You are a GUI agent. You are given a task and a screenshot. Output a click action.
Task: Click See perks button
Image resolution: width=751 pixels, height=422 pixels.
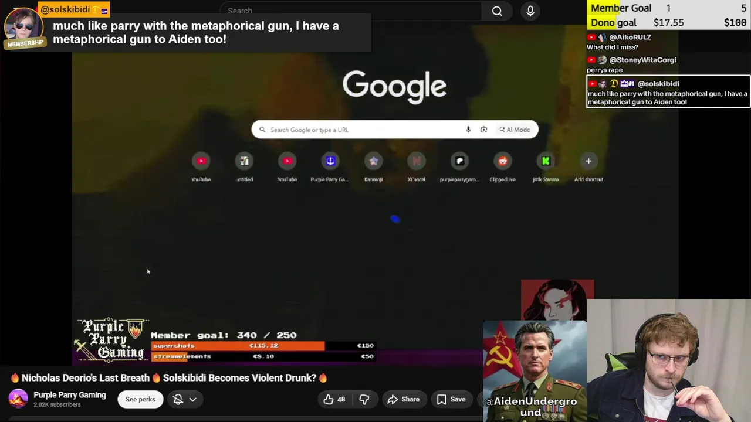(140, 400)
